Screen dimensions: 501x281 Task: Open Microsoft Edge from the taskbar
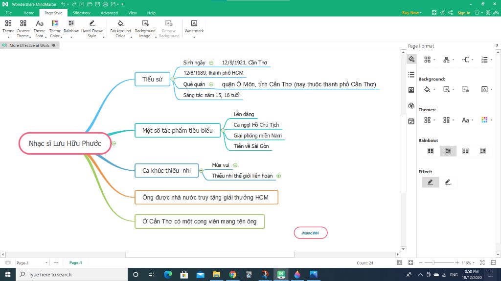(168, 274)
